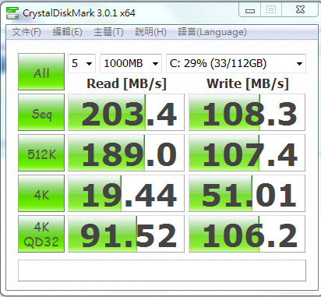Run all benchmarks with All button
Image resolution: width=321 pixels, height=297 pixels.
pos(41,72)
